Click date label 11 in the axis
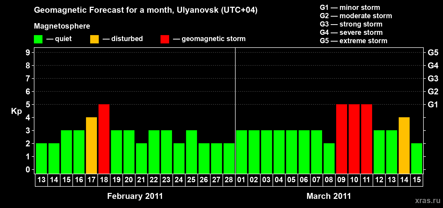443x208 pixels. point(367,180)
